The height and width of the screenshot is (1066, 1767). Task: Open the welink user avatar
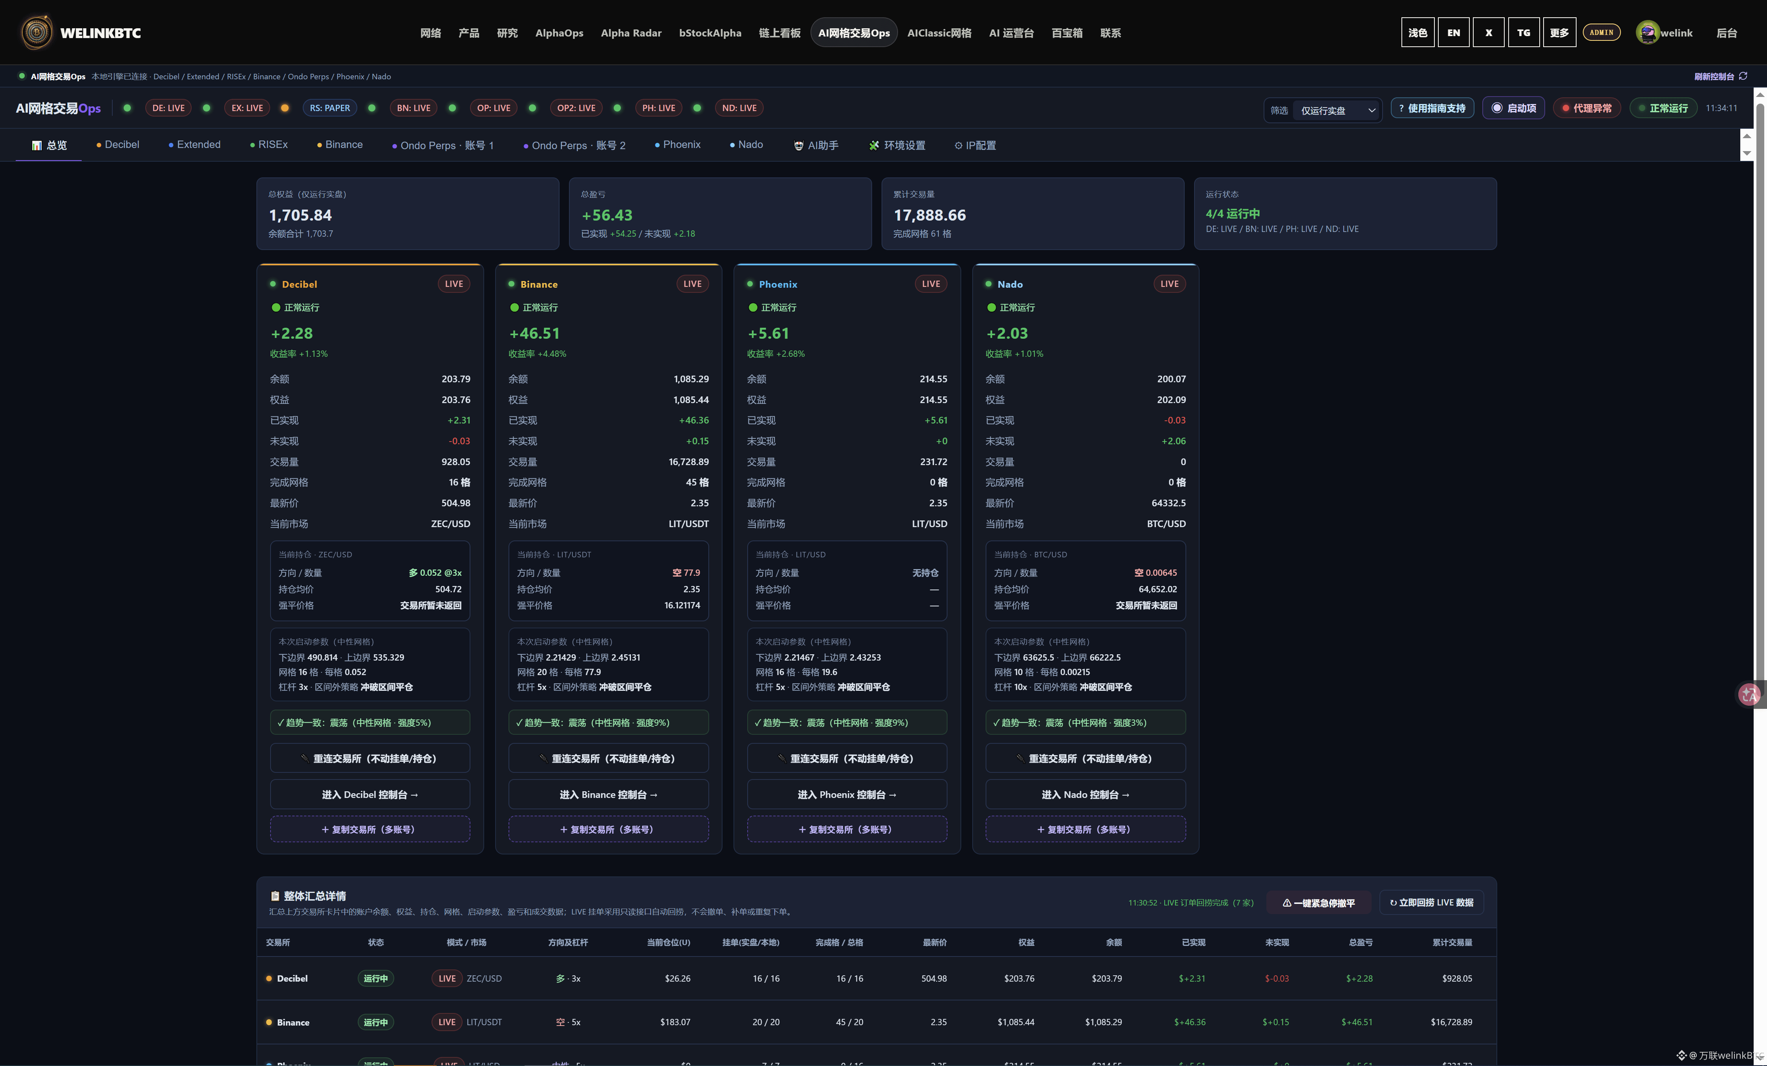(x=1647, y=32)
